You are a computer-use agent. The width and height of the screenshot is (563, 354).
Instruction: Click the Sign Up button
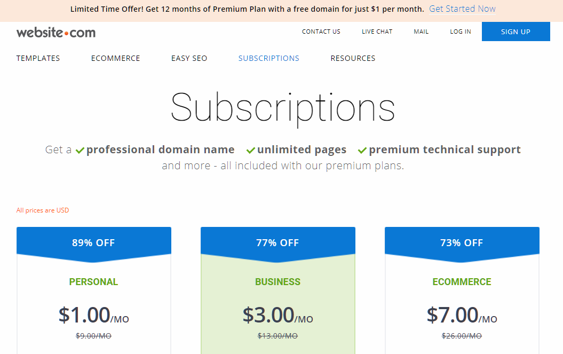516,32
